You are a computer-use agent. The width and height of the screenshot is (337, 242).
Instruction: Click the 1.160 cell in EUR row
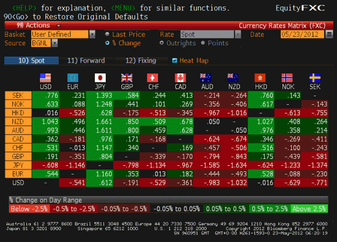[x=100, y=174]
